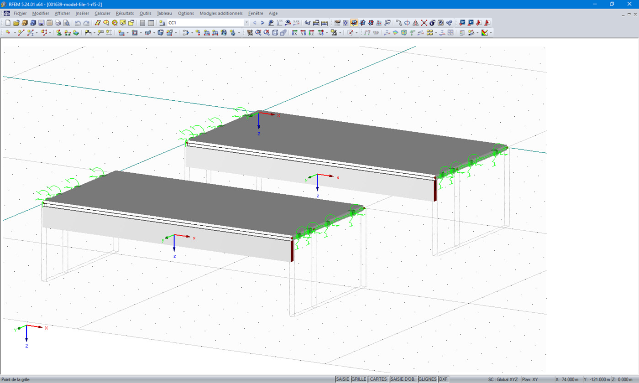Open the Calculer menu
639x383 pixels.
point(103,13)
